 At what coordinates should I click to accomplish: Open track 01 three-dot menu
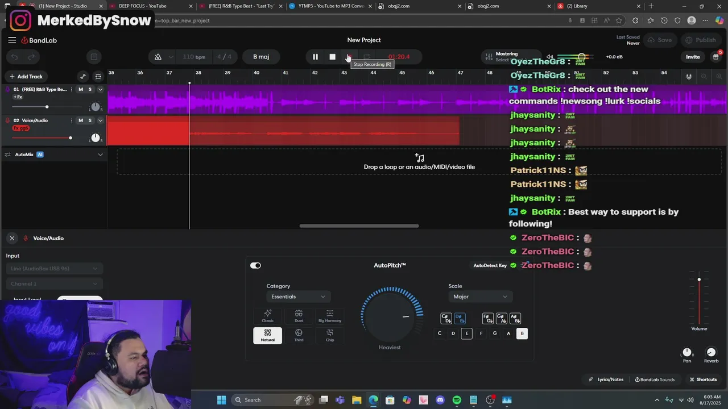pos(72,89)
